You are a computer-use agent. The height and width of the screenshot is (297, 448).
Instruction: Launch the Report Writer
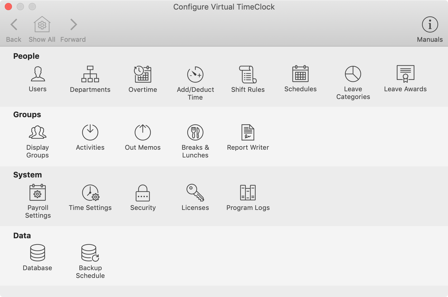248,132
